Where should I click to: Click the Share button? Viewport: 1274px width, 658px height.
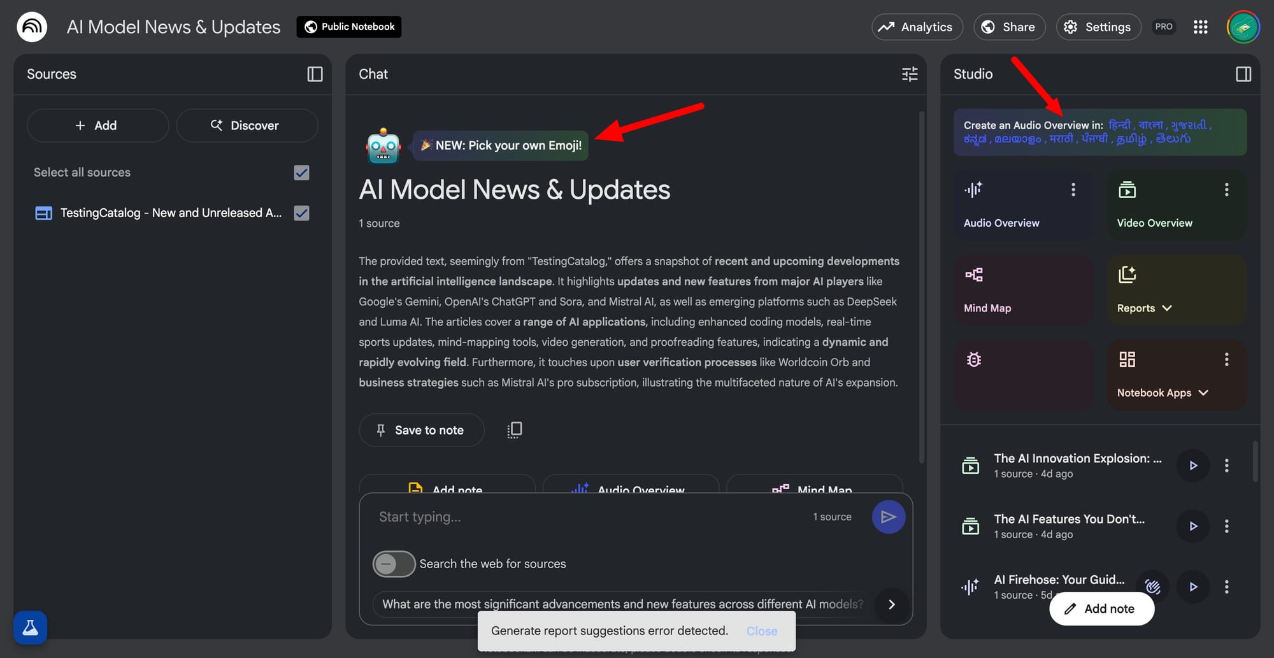[x=1010, y=27]
